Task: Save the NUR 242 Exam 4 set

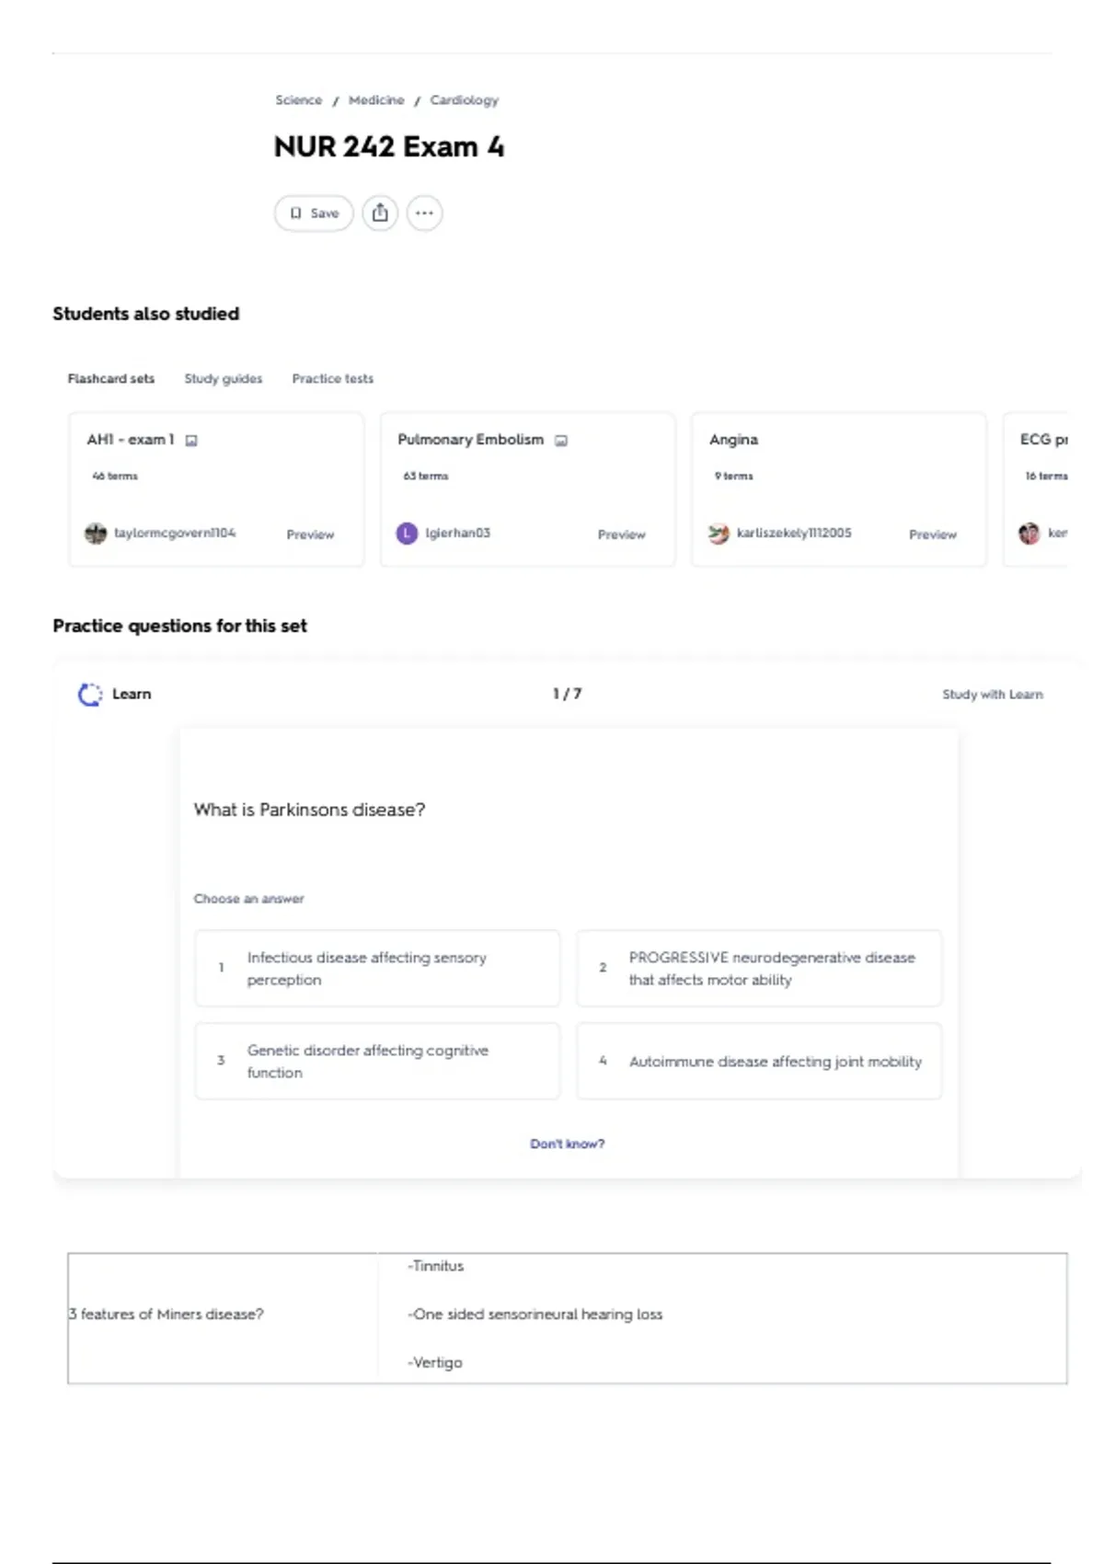Action: [314, 213]
